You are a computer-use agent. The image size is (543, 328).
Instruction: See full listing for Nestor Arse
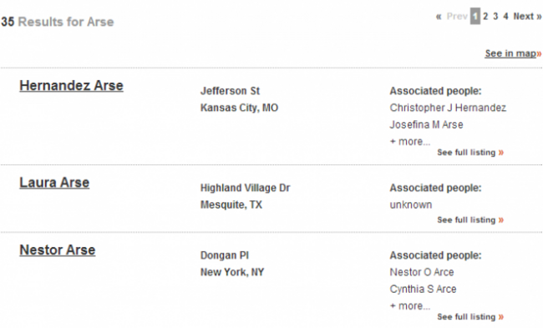click(x=470, y=316)
